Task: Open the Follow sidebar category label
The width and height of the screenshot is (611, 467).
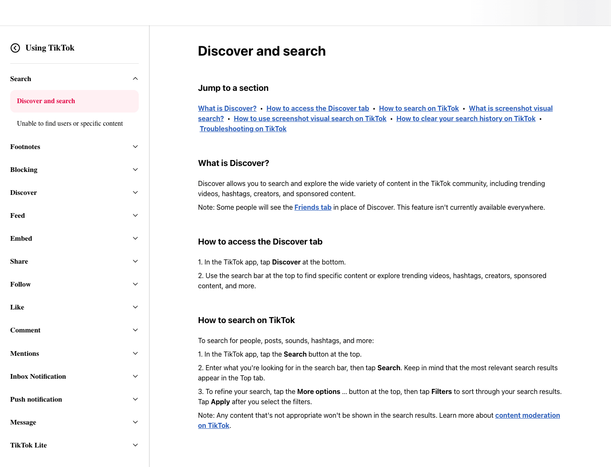Action: click(20, 284)
